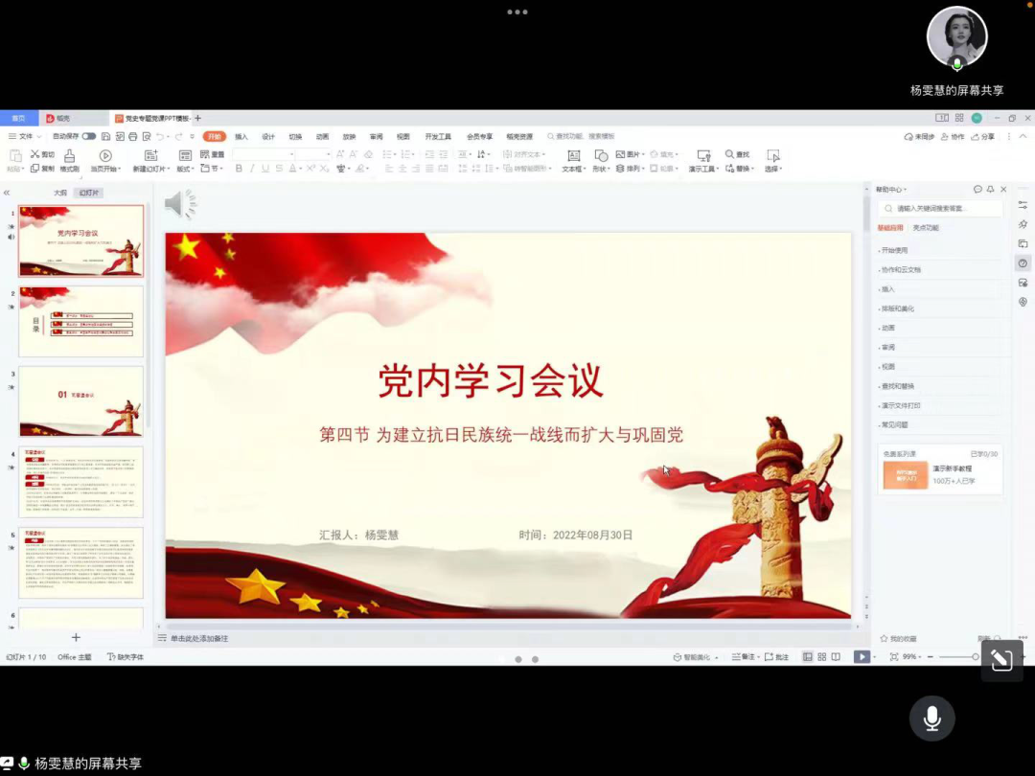This screenshot has width=1035, height=776.
Task: Click the zoom slider handle in status bar
Action: pos(975,657)
